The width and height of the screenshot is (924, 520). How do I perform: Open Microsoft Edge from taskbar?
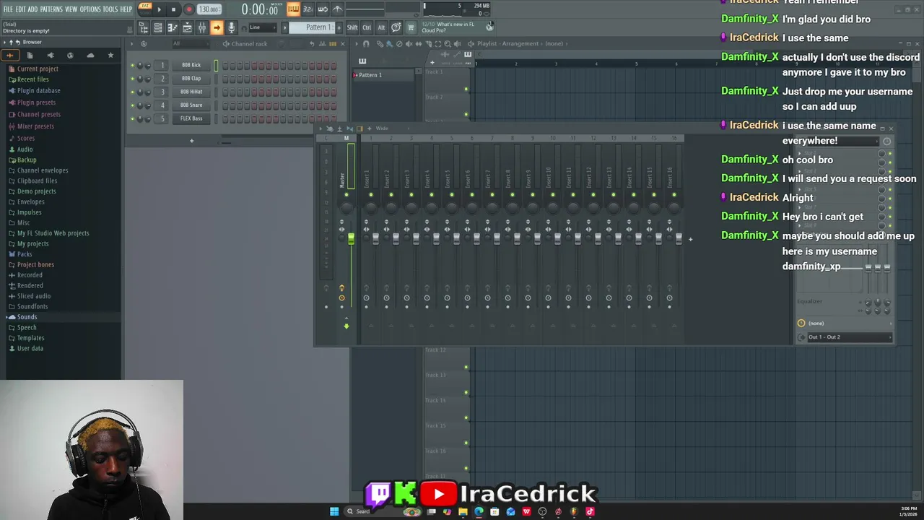pos(479,512)
